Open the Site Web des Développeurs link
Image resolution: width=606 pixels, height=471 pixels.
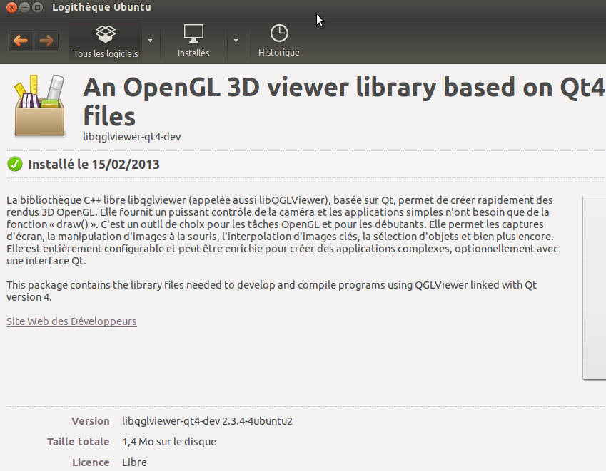click(71, 321)
